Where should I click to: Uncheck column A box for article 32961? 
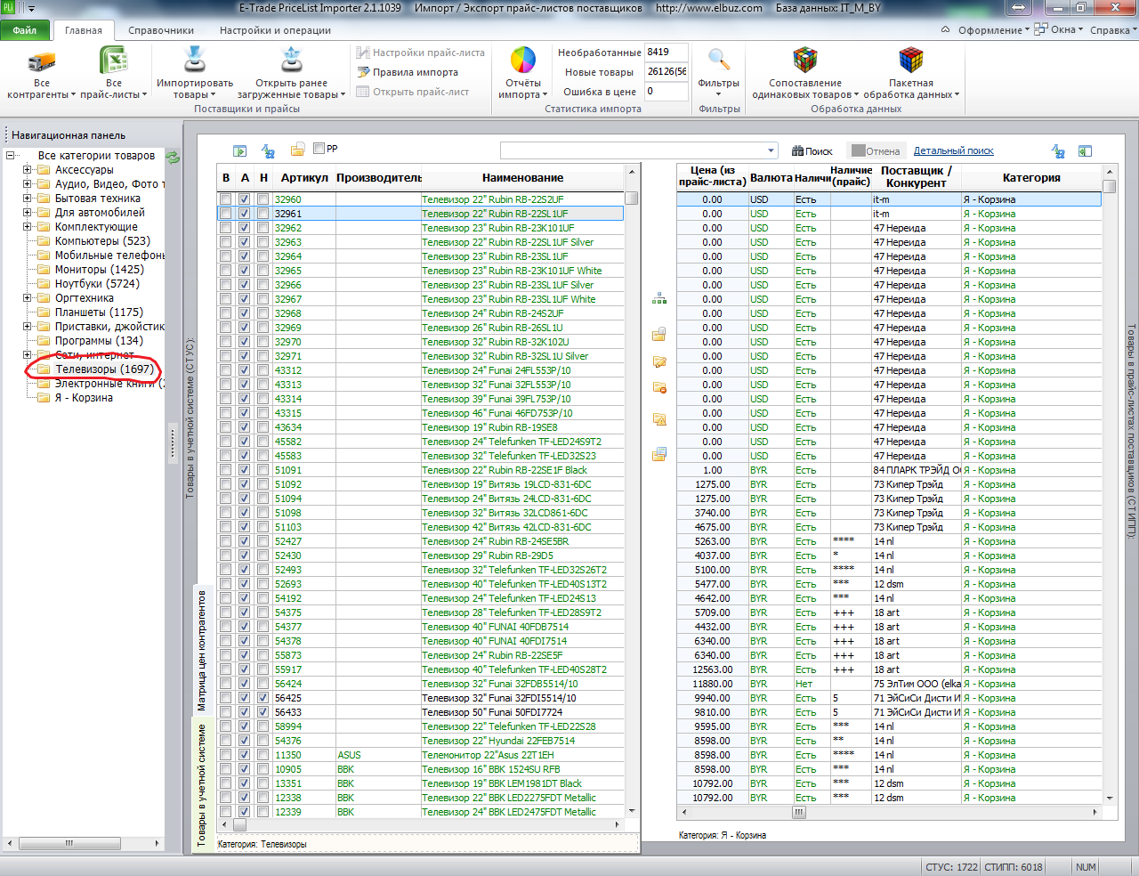click(x=244, y=214)
